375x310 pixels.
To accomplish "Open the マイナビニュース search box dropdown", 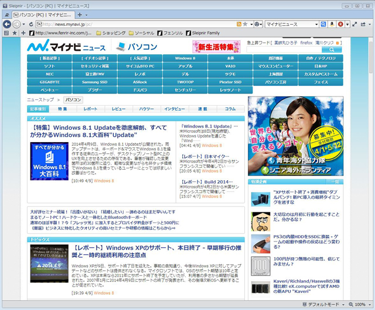I will pyautogui.click(x=316, y=25).
